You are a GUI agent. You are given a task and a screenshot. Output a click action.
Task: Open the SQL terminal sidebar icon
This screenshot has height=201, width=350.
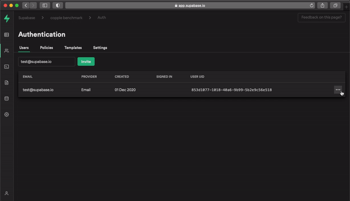pyautogui.click(x=7, y=67)
